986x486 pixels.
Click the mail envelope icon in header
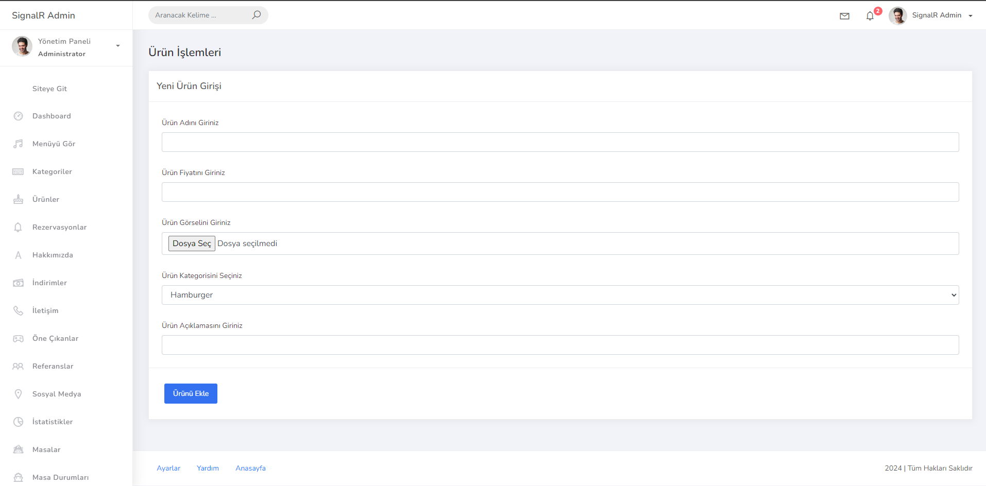point(844,16)
